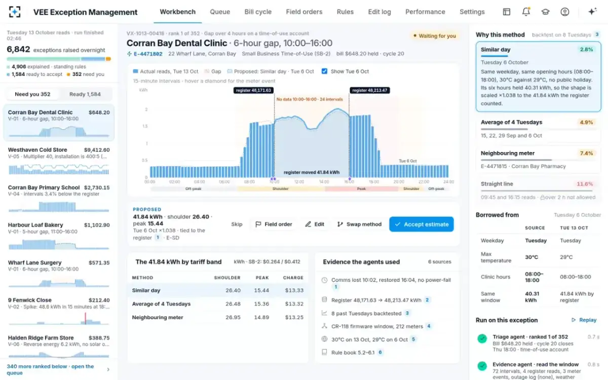Click the clock icon beside Comms lost evidence
This screenshot has width=608, height=380.
pyautogui.click(x=325, y=280)
